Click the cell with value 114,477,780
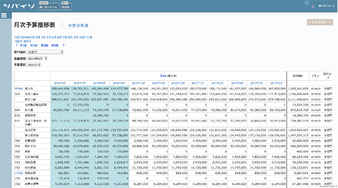This screenshot has width=338, height=188. coord(119,88)
